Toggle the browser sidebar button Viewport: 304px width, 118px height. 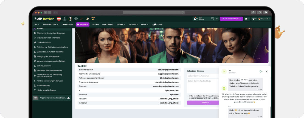pyautogui.click(x=55, y=12)
